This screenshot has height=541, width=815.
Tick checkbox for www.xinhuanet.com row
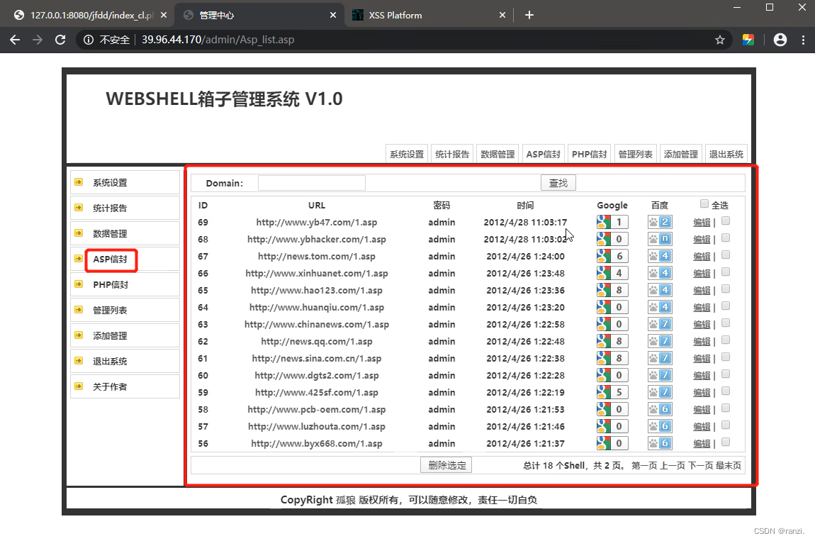pyautogui.click(x=726, y=272)
